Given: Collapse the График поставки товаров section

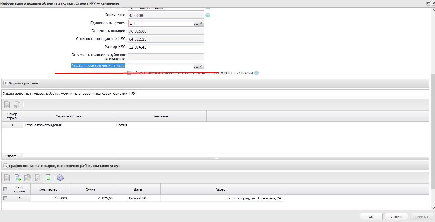Looking at the screenshot, I should (x=6, y=166).
